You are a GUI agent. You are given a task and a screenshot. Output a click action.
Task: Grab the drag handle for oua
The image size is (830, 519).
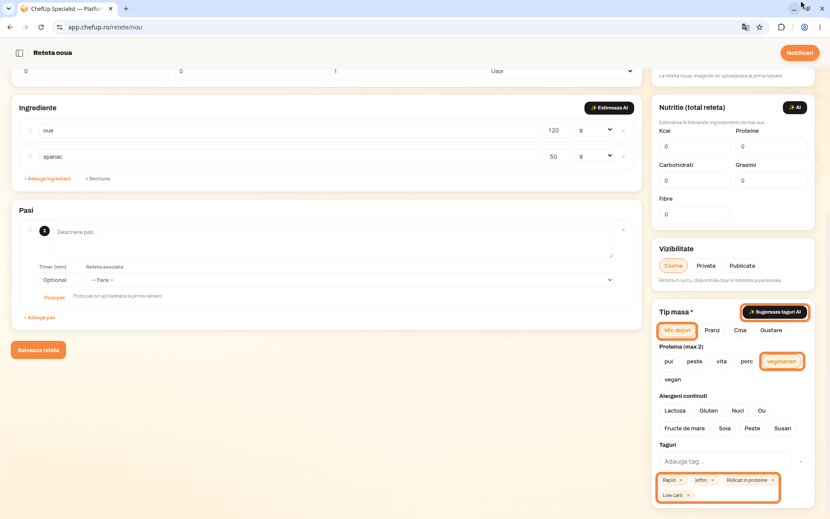(30, 131)
